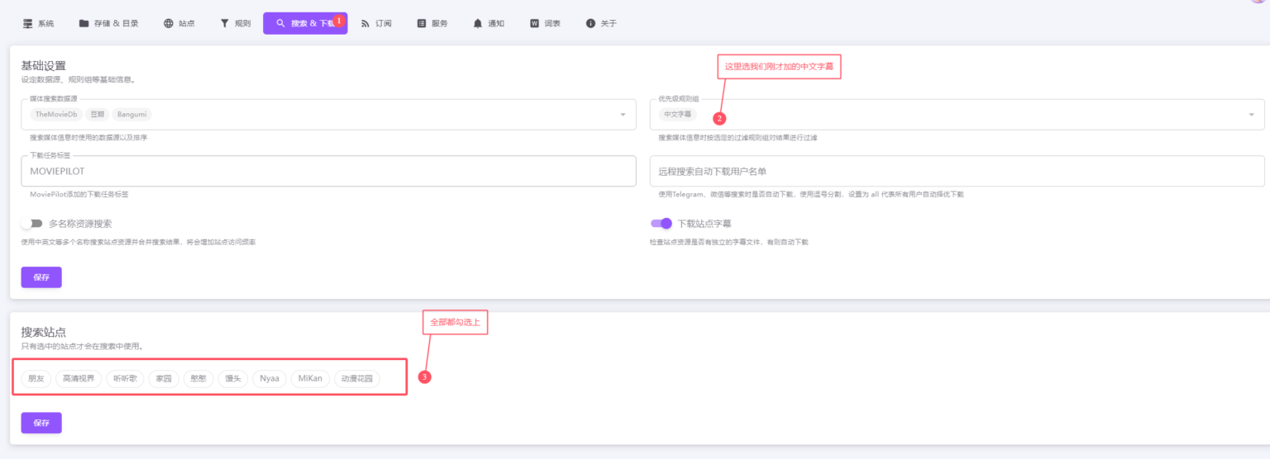Switch to the 搜索 & 下载 tab
The height and width of the screenshot is (459, 1270).
click(305, 23)
